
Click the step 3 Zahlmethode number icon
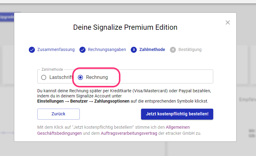pos(134,50)
